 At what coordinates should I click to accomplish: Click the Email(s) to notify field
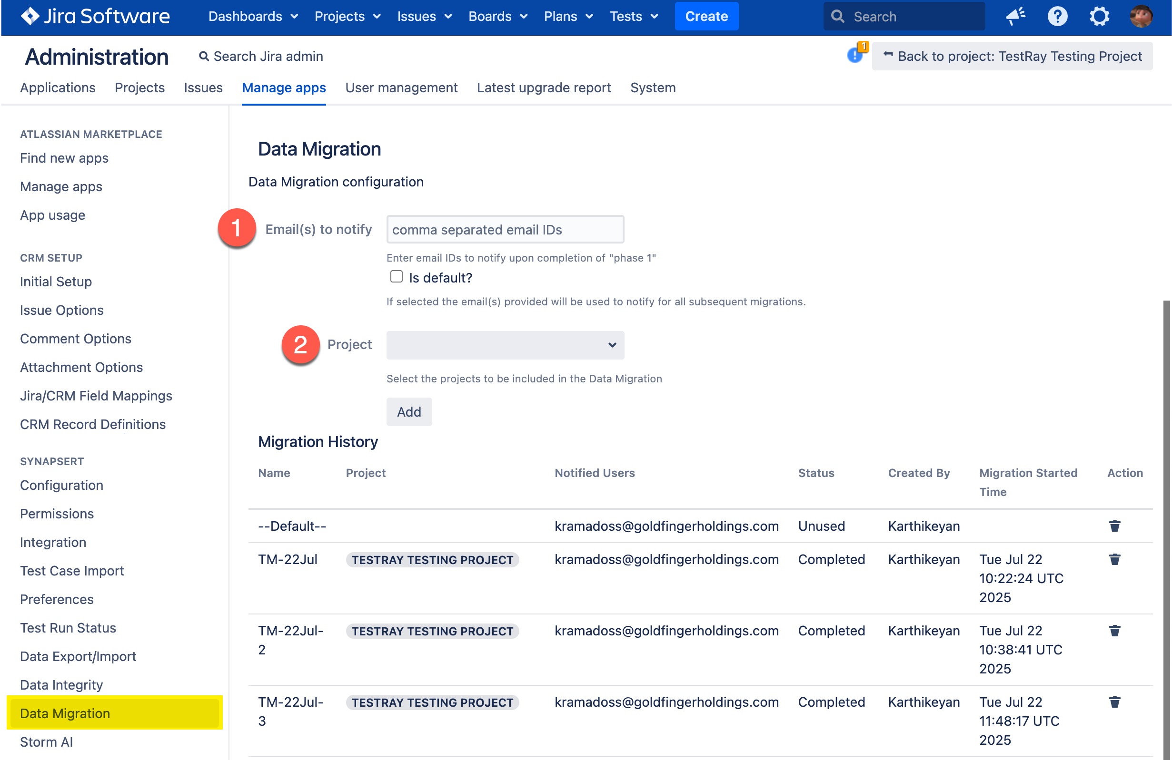point(505,230)
